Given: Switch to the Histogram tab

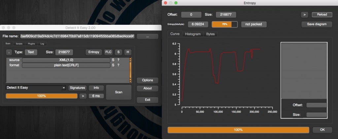Looking at the screenshot, I should coord(192,34).
